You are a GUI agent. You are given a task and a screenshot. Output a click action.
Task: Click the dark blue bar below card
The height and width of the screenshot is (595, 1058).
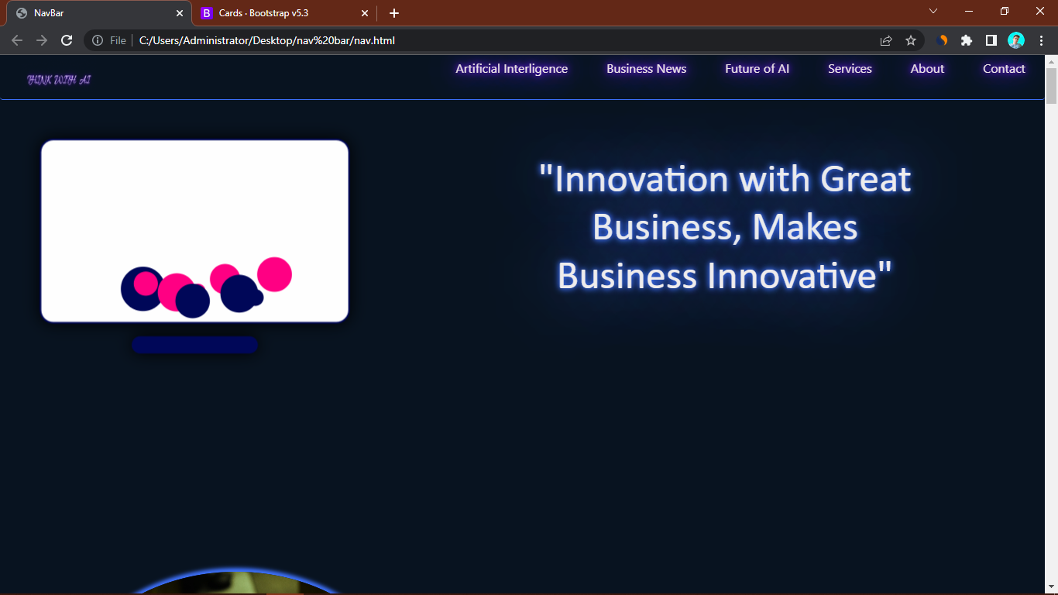click(x=194, y=345)
